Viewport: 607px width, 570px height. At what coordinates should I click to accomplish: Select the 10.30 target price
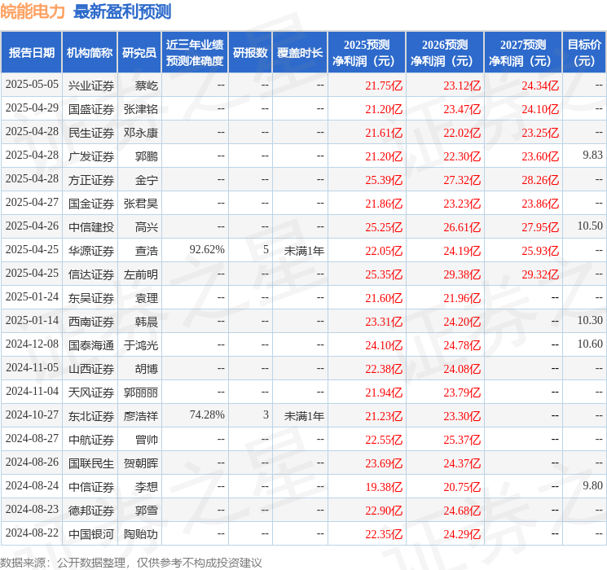(x=590, y=320)
